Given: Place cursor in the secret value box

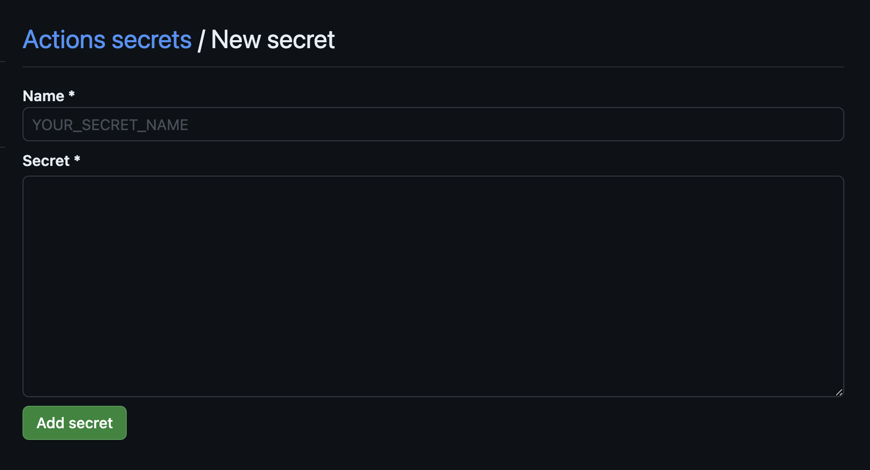Looking at the screenshot, I should click(433, 286).
